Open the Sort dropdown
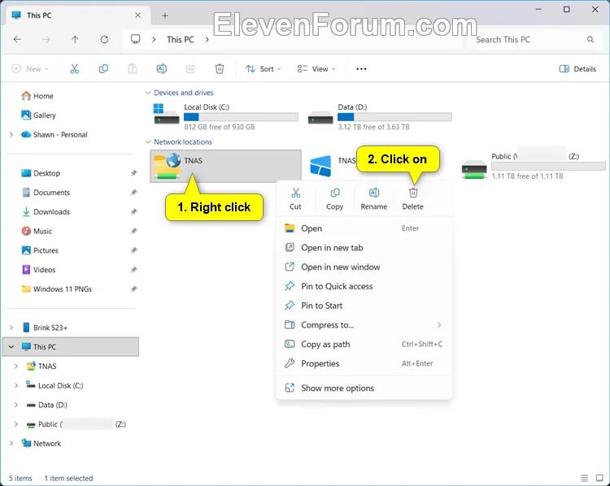The height and width of the screenshot is (486, 610). click(x=264, y=69)
